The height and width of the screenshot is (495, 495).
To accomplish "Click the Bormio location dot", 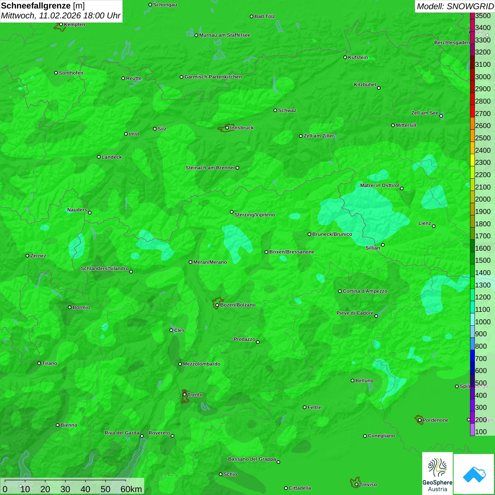I will [x=70, y=307].
